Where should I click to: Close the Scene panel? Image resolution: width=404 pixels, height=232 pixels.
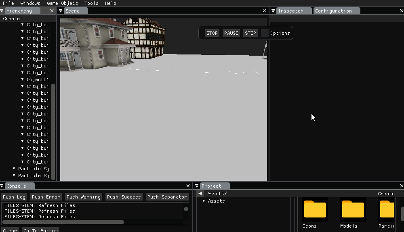tap(265, 11)
